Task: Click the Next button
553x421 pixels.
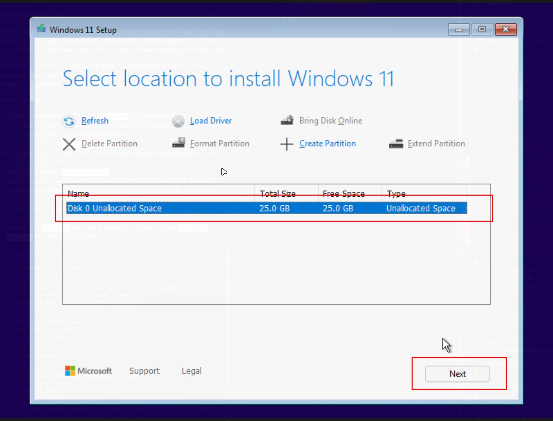Action: [457, 374]
